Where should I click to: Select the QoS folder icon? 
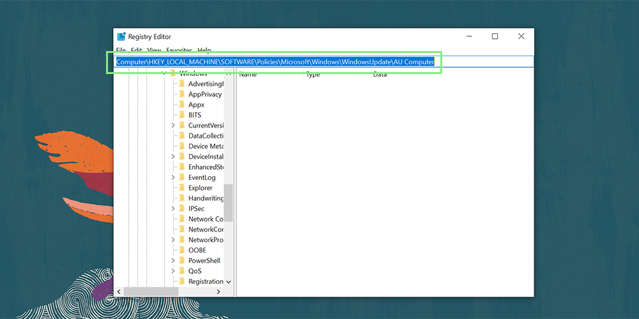tap(181, 271)
